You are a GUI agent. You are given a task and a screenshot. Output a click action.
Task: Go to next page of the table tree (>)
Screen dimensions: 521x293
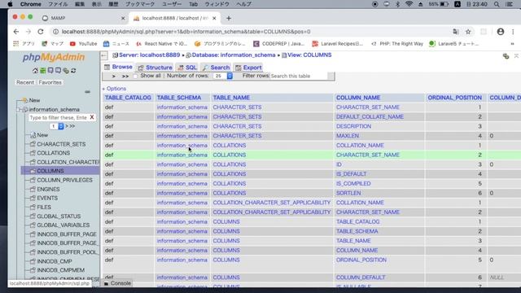(67, 126)
